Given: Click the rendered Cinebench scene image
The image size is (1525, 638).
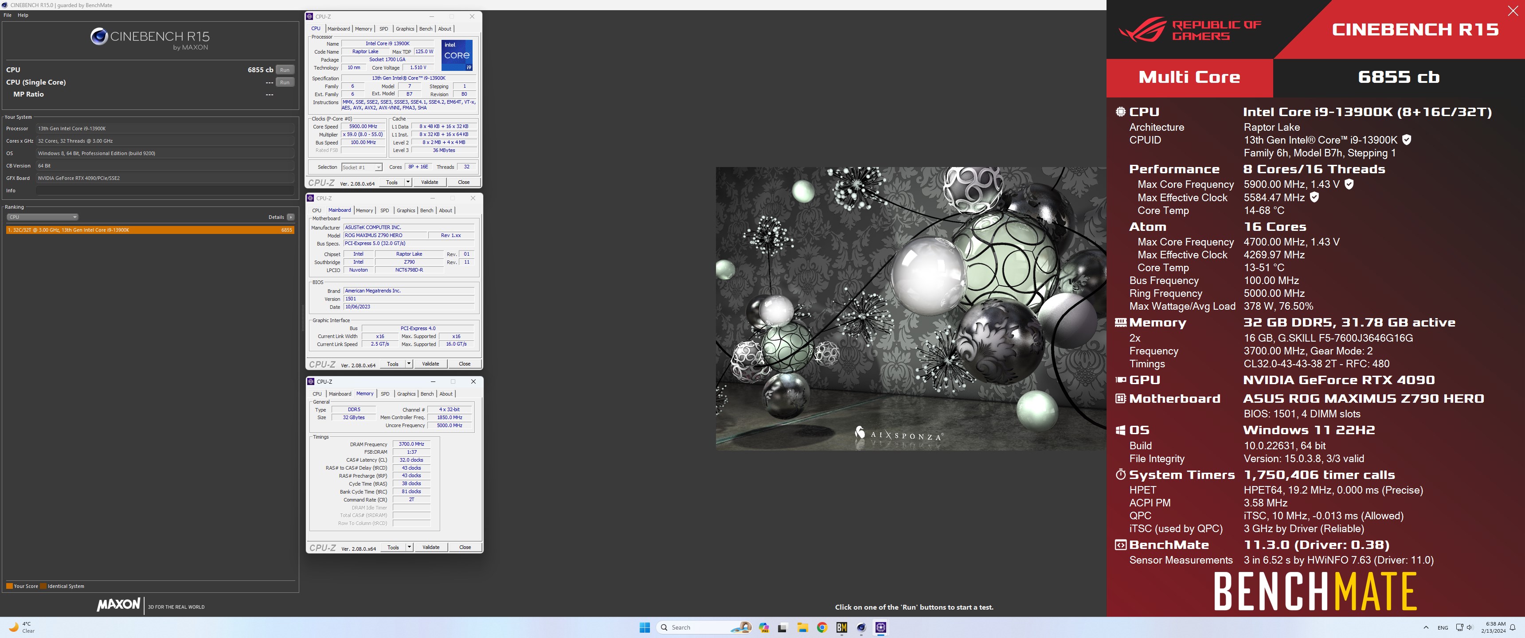Looking at the screenshot, I should click(x=911, y=308).
